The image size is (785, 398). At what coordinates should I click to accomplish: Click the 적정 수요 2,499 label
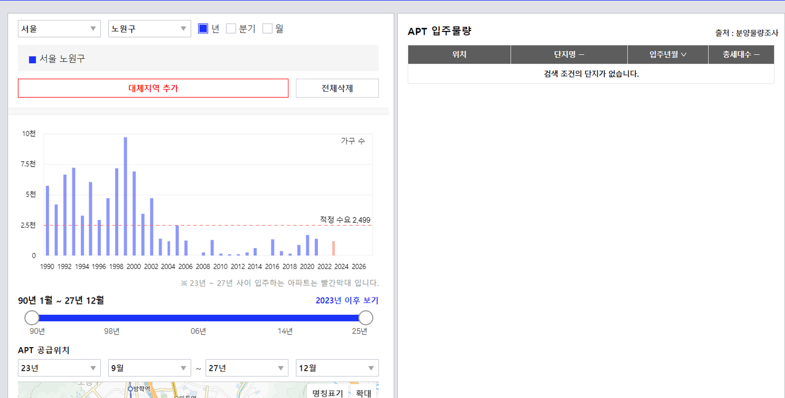[x=345, y=220]
